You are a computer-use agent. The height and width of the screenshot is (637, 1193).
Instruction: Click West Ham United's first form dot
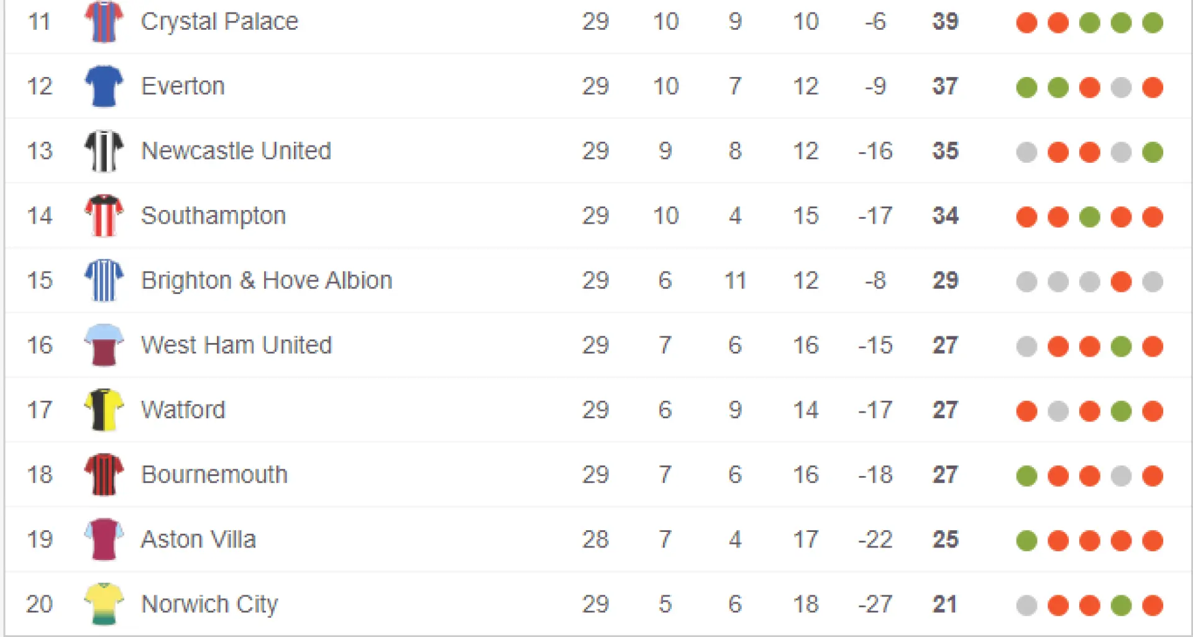pyautogui.click(x=1026, y=346)
